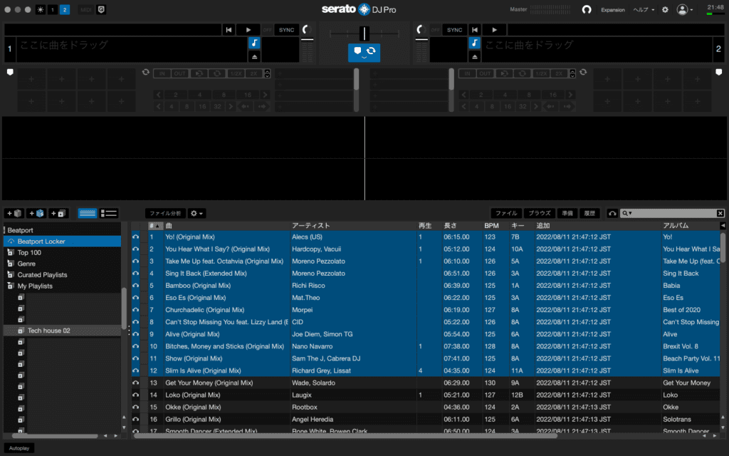Open the 準備 prepare tab
Screen dimensions: 729x456
(x=567, y=213)
